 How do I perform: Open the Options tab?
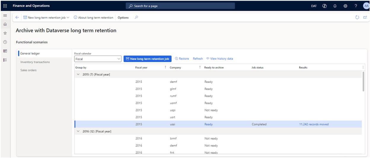[123, 18]
